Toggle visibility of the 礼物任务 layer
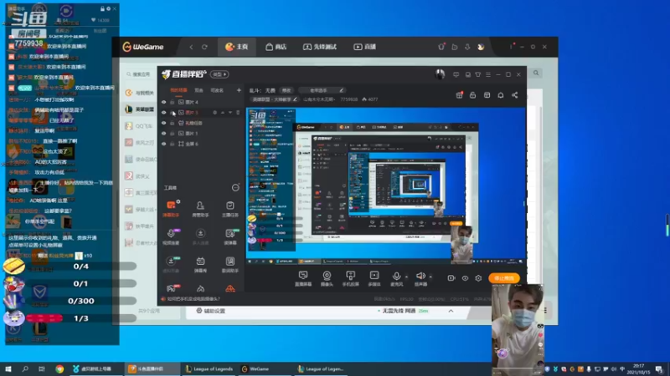670x376 pixels. click(163, 123)
